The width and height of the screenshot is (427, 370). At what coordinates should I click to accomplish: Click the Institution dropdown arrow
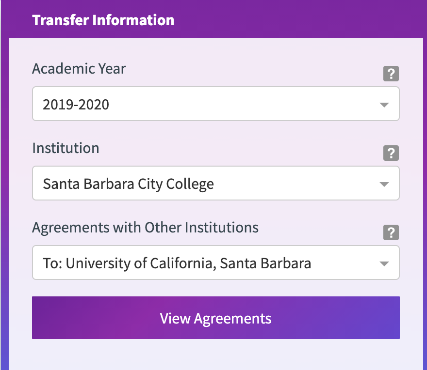384,183
